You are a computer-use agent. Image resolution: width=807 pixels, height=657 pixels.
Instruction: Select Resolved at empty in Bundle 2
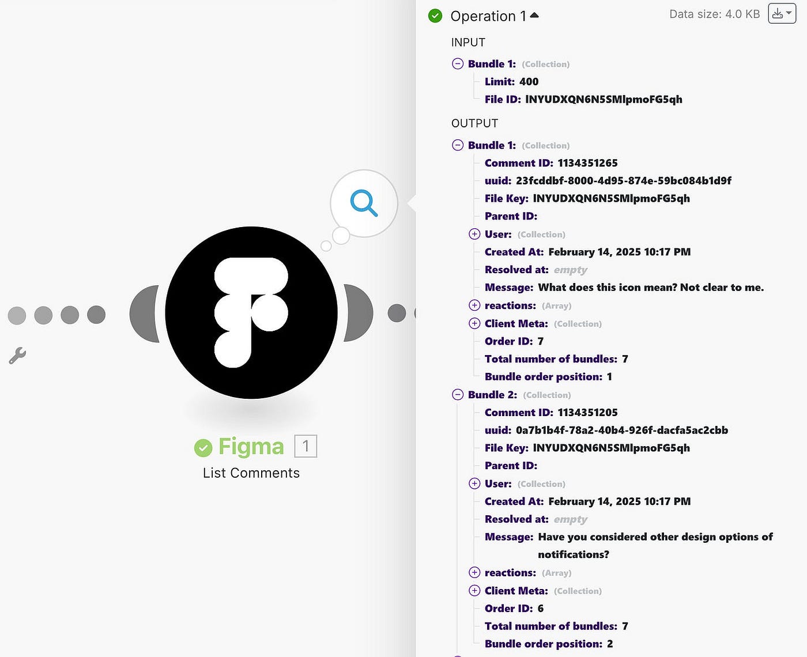[x=536, y=519]
